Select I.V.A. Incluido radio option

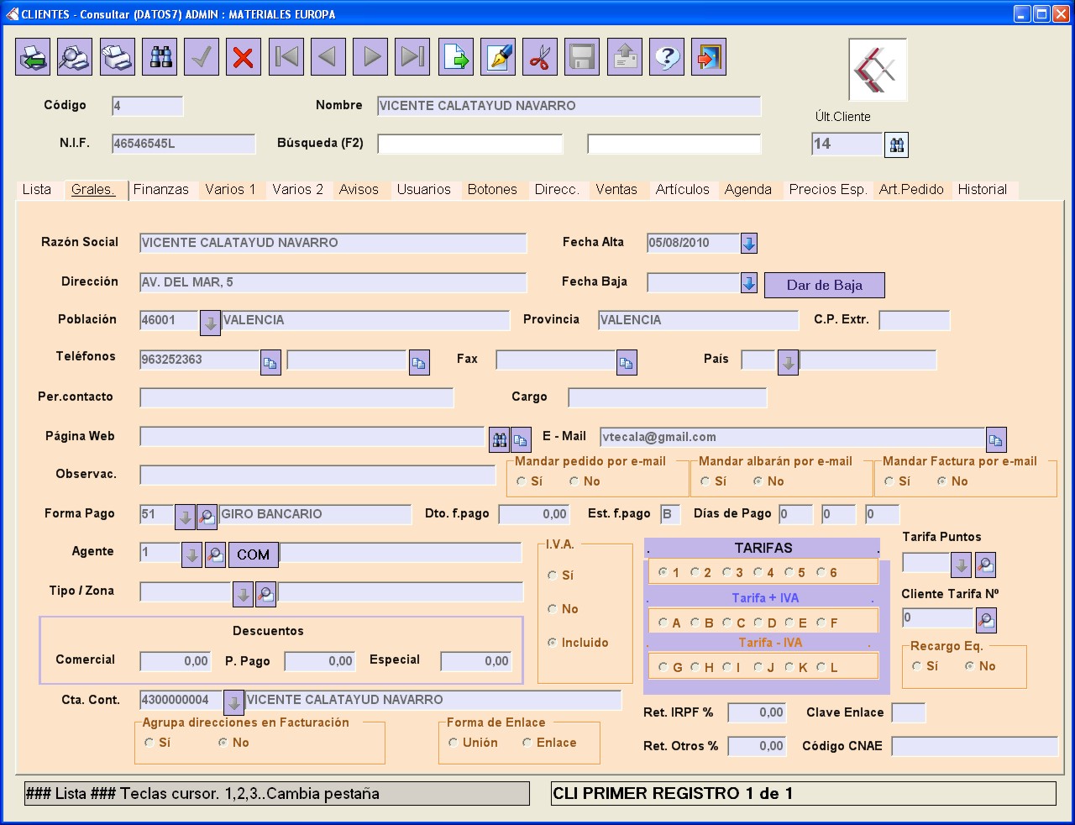pos(552,643)
